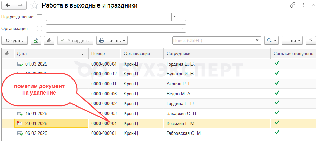Click consent checkmark in Ведов М. А. row
Screen dimensions: 317x141
[277, 93]
